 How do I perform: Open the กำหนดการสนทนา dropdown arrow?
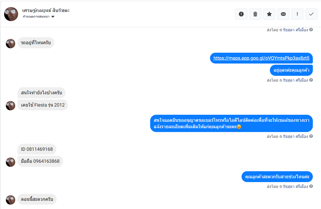pos(53,17)
